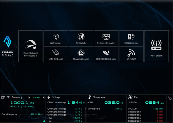Click the CPU temperature 036.0 reading
This screenshot has width=173, height=123.
114,103
